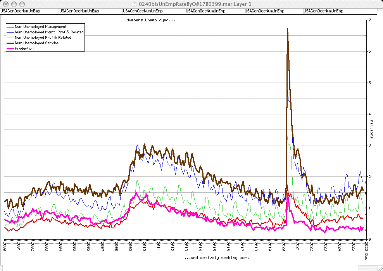Click the vertical 'millions' axis label
This screenshot has height=271, width=383.
tap(371, 129)
